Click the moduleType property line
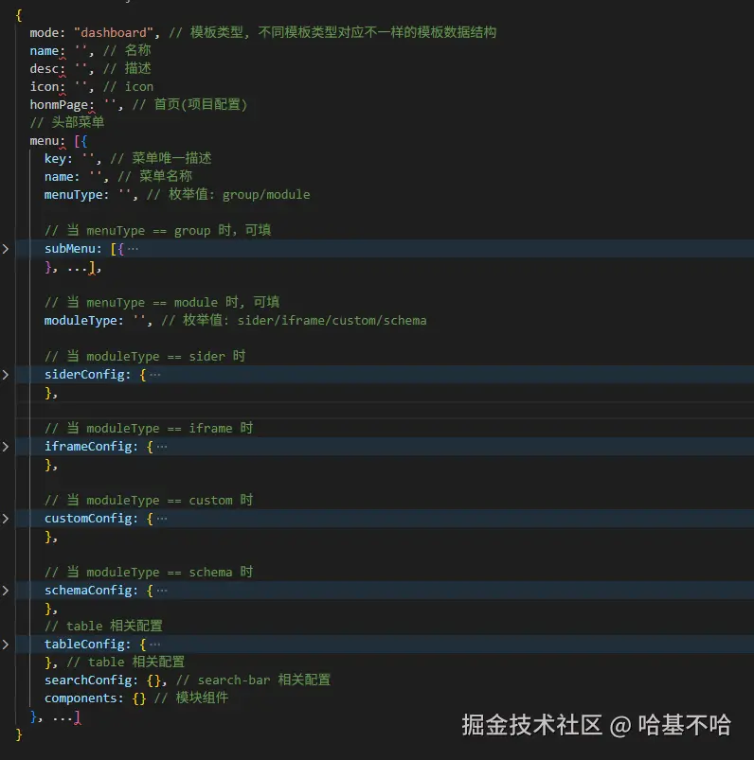The width and height of the screenshot is (754, 760). coord(235,321)
